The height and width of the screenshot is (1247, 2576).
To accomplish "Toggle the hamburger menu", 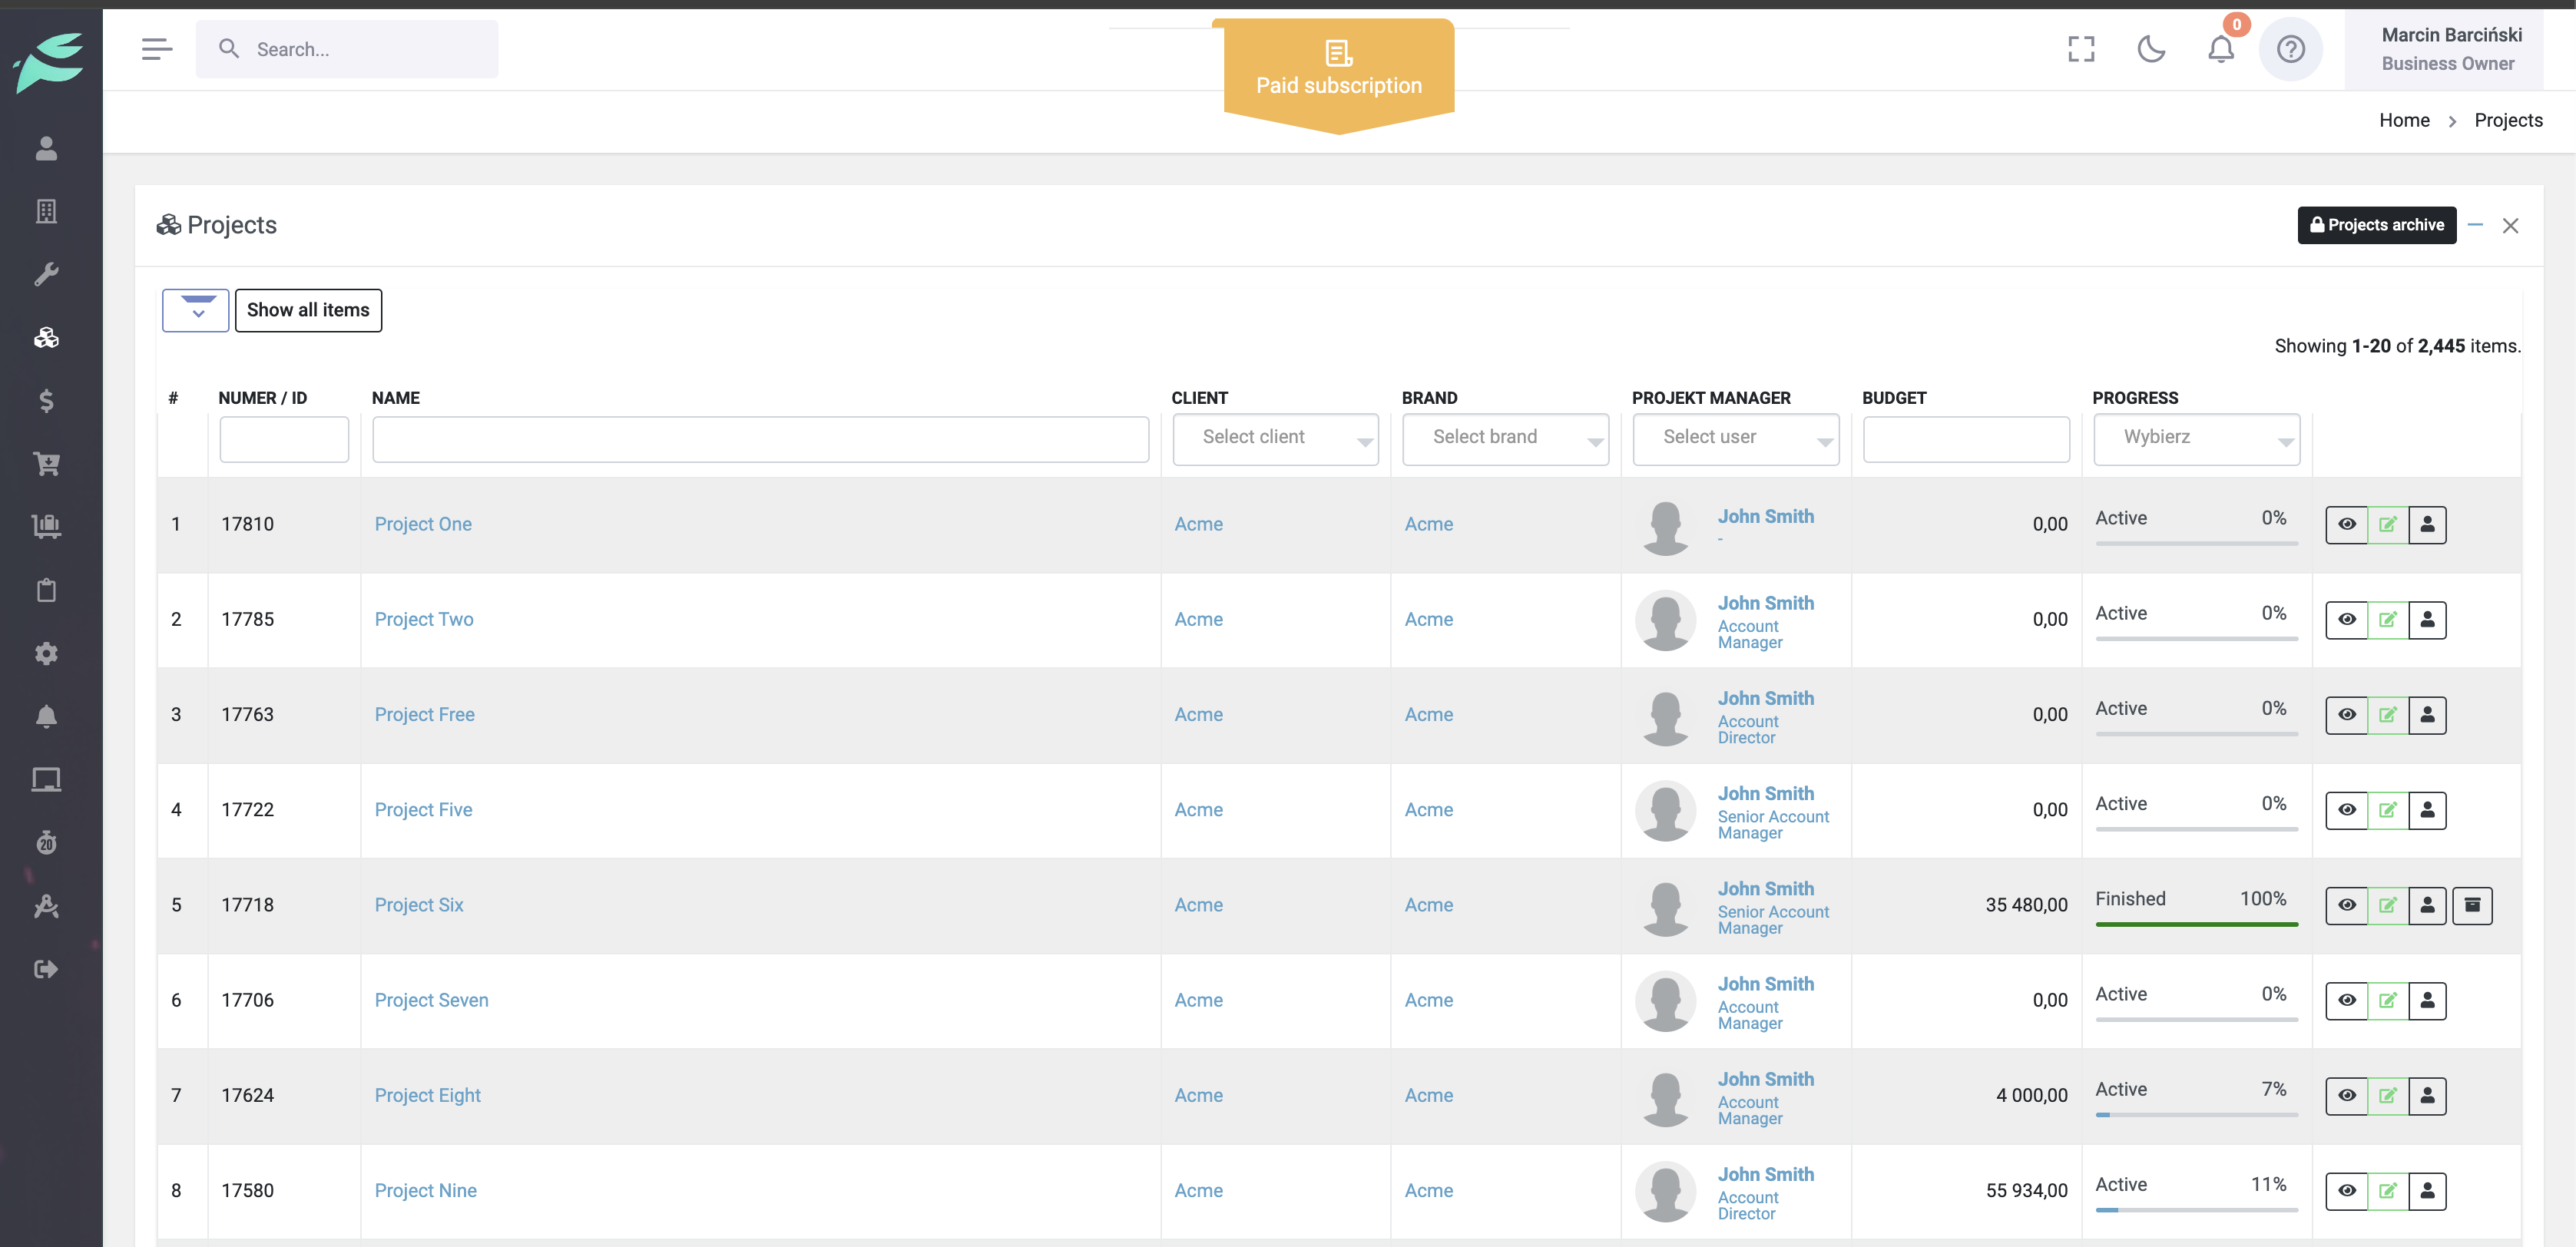I will point(157,49).
